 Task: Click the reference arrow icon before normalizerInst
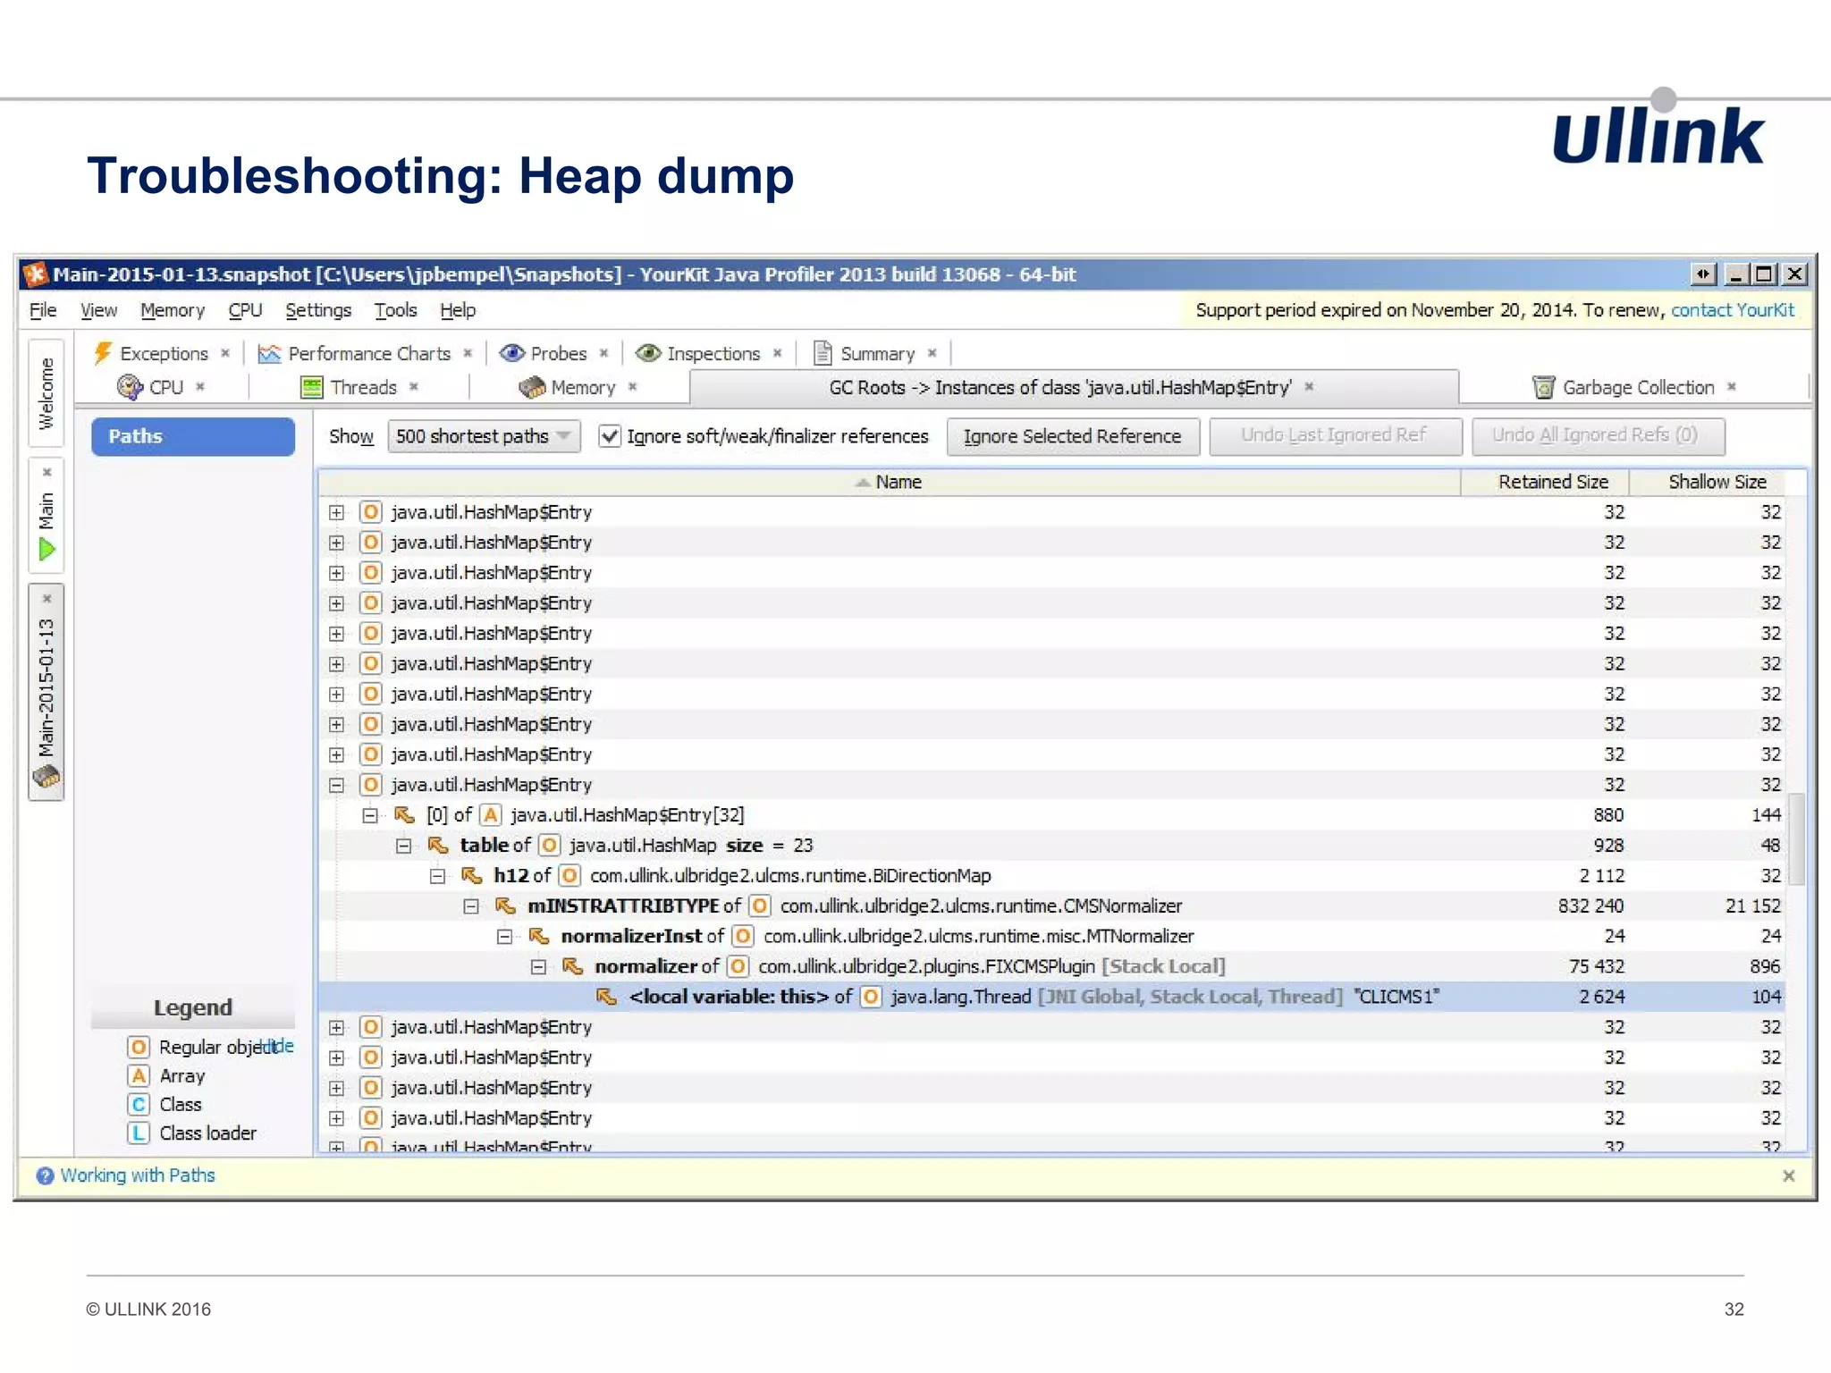click(x=539, y=936)
